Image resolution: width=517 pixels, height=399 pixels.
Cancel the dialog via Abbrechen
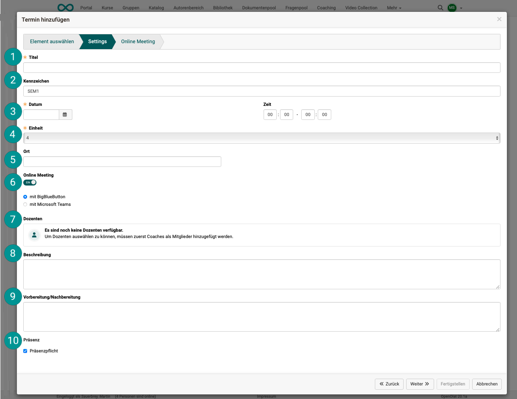pyautogui.click(x=487, y=384)
